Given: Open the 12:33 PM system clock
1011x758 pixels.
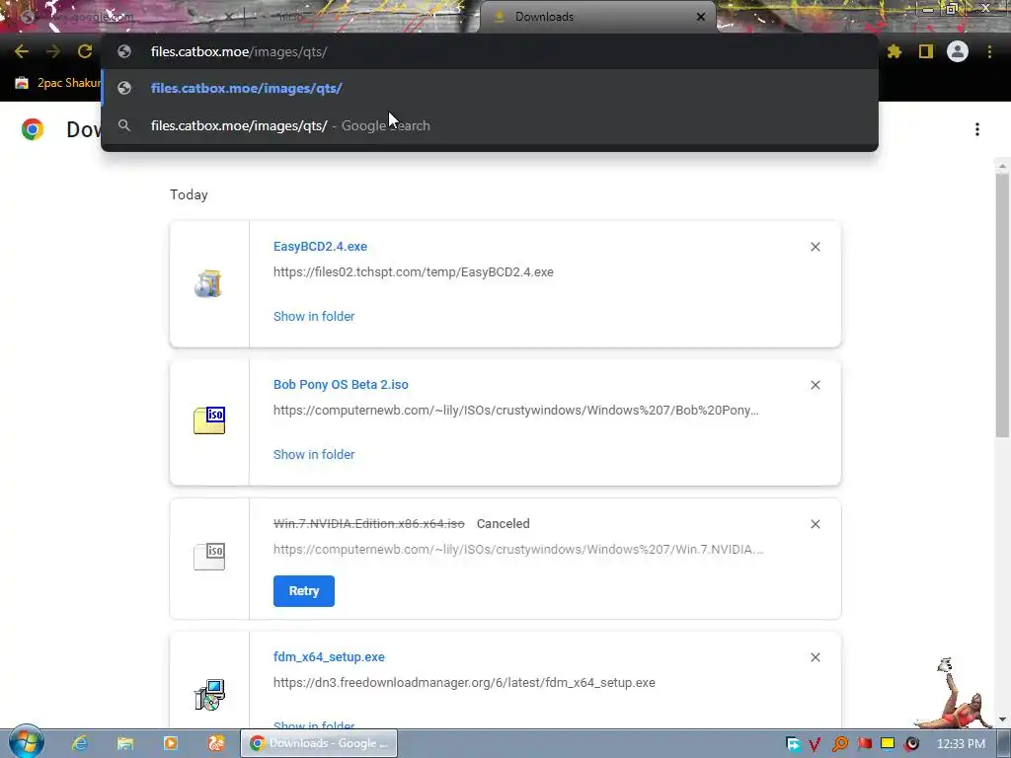Looking at the screenshot, I should coord(961,744).
